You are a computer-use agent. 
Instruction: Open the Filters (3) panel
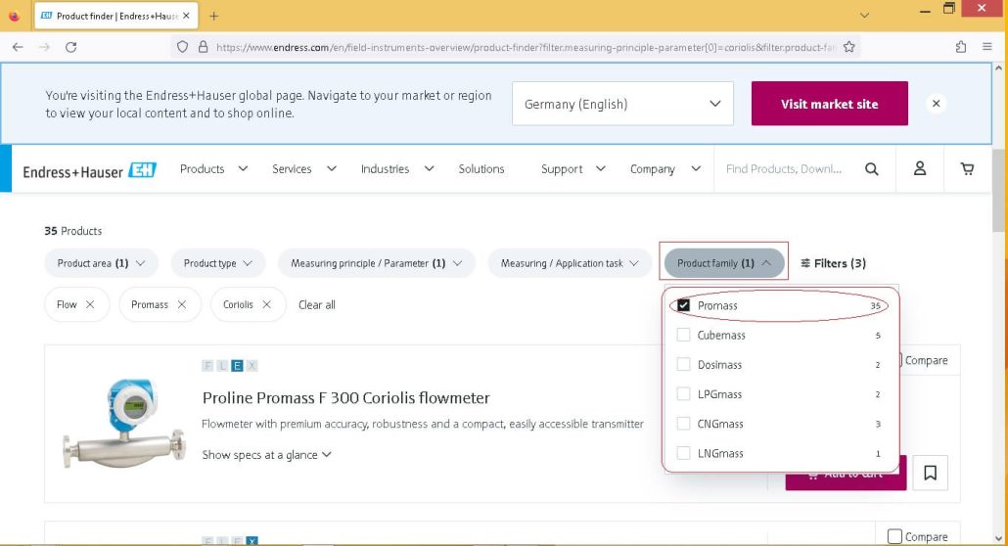tap(833, 263)
